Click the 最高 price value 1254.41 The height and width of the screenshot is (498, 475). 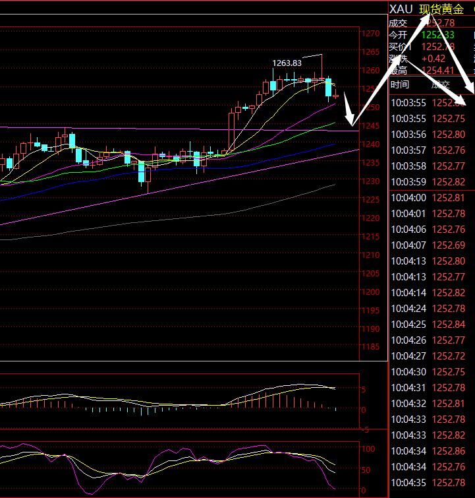click(x=437, y=70)
